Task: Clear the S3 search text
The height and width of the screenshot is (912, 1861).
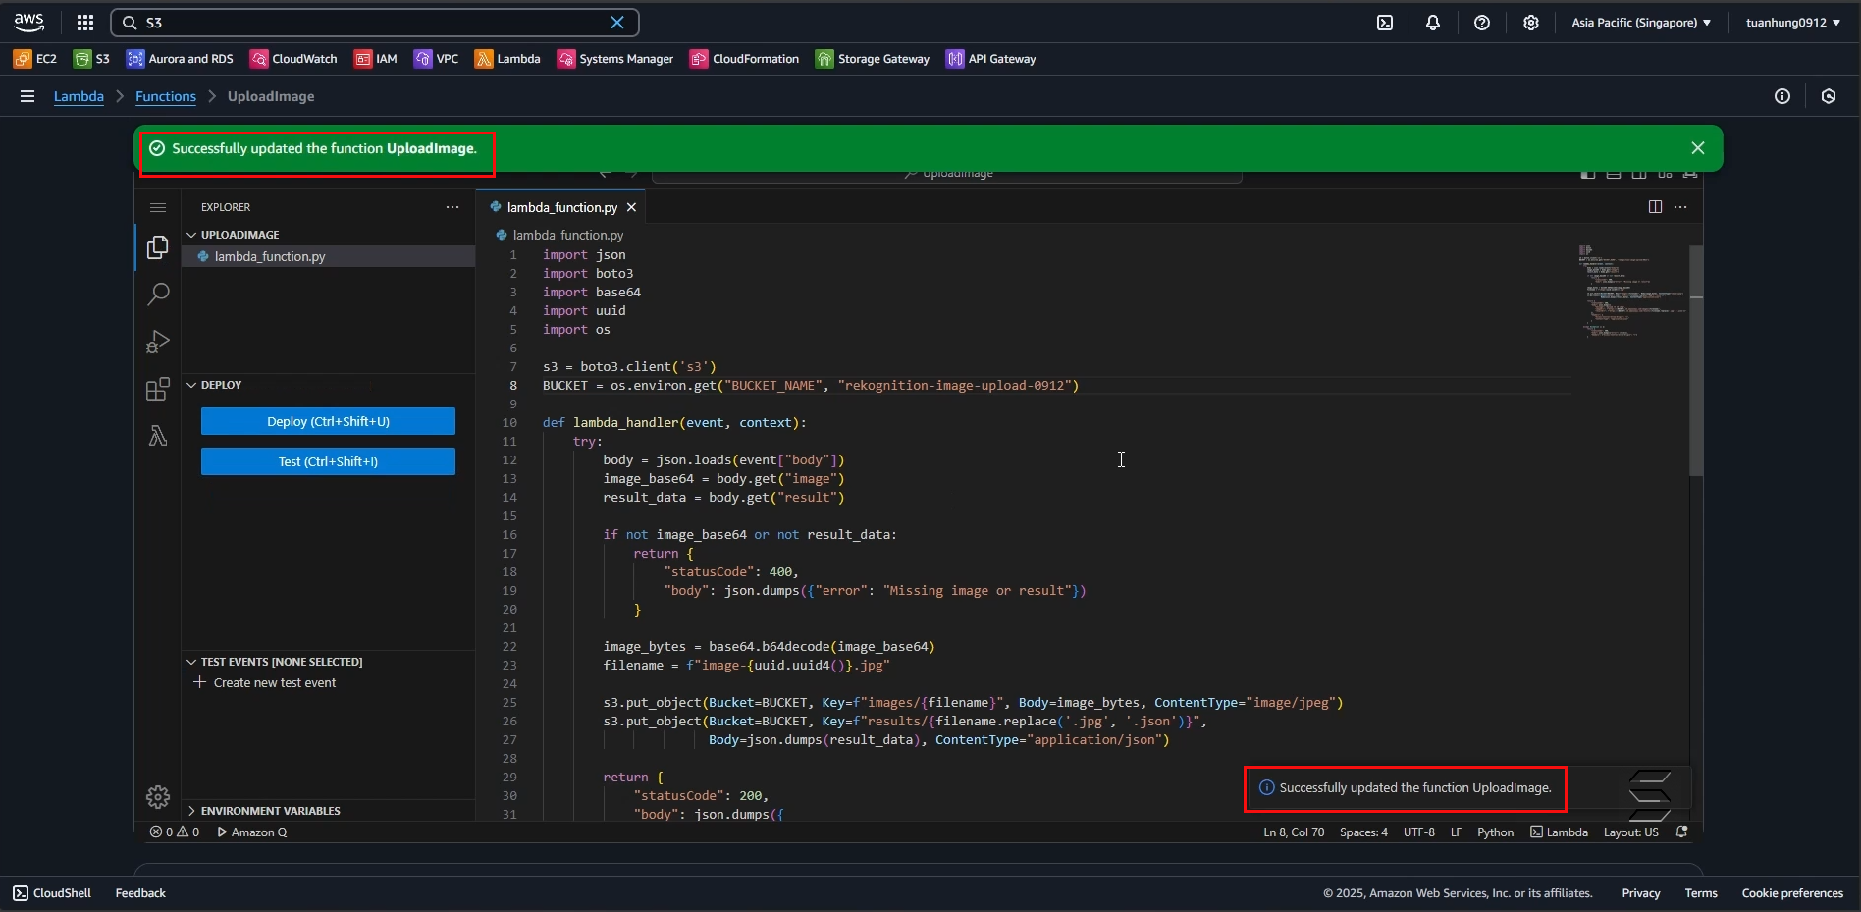Action: (617, 23)
